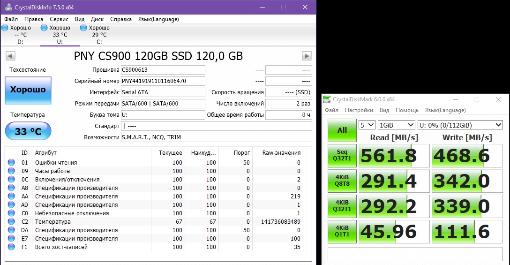510x265 pixels.
Task: Click status orb for attribute AA row
Action: pyautogui.click(x=11, y=196)
